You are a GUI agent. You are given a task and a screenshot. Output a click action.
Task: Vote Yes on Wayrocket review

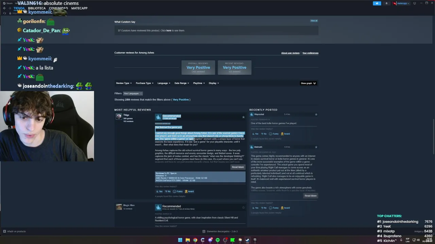[255, 134]
